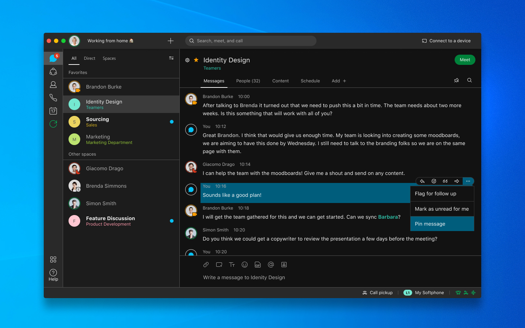This screenshot has width=525, height=328.
Task: Open the Marketing space
Action: click(x=121, y=139)
